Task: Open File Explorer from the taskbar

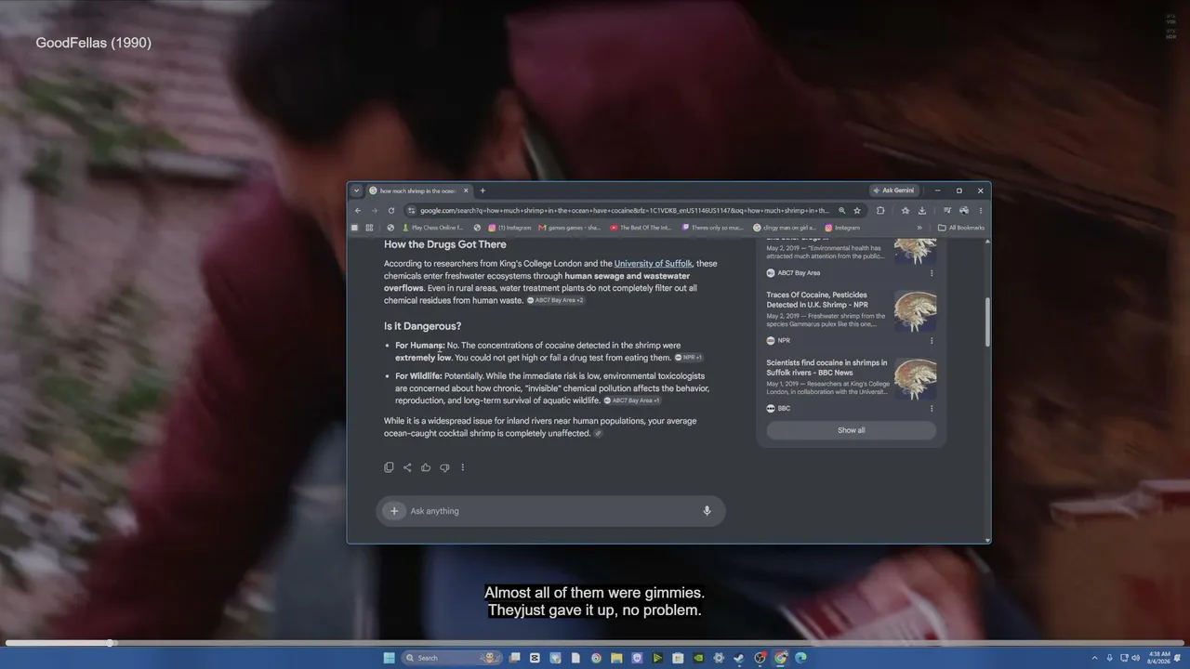Action: pyautogui.click(x=616, y=658)
